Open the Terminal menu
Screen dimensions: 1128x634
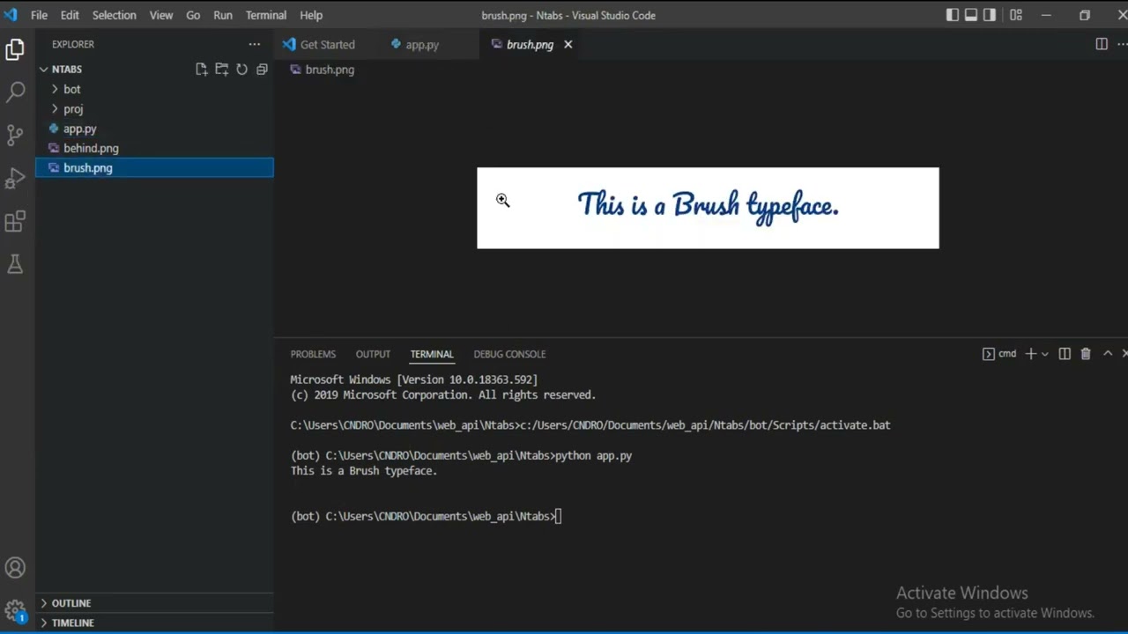tap(266, 15)
